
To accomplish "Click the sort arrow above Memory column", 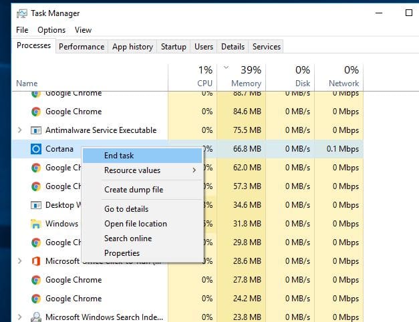I will 226,67.
